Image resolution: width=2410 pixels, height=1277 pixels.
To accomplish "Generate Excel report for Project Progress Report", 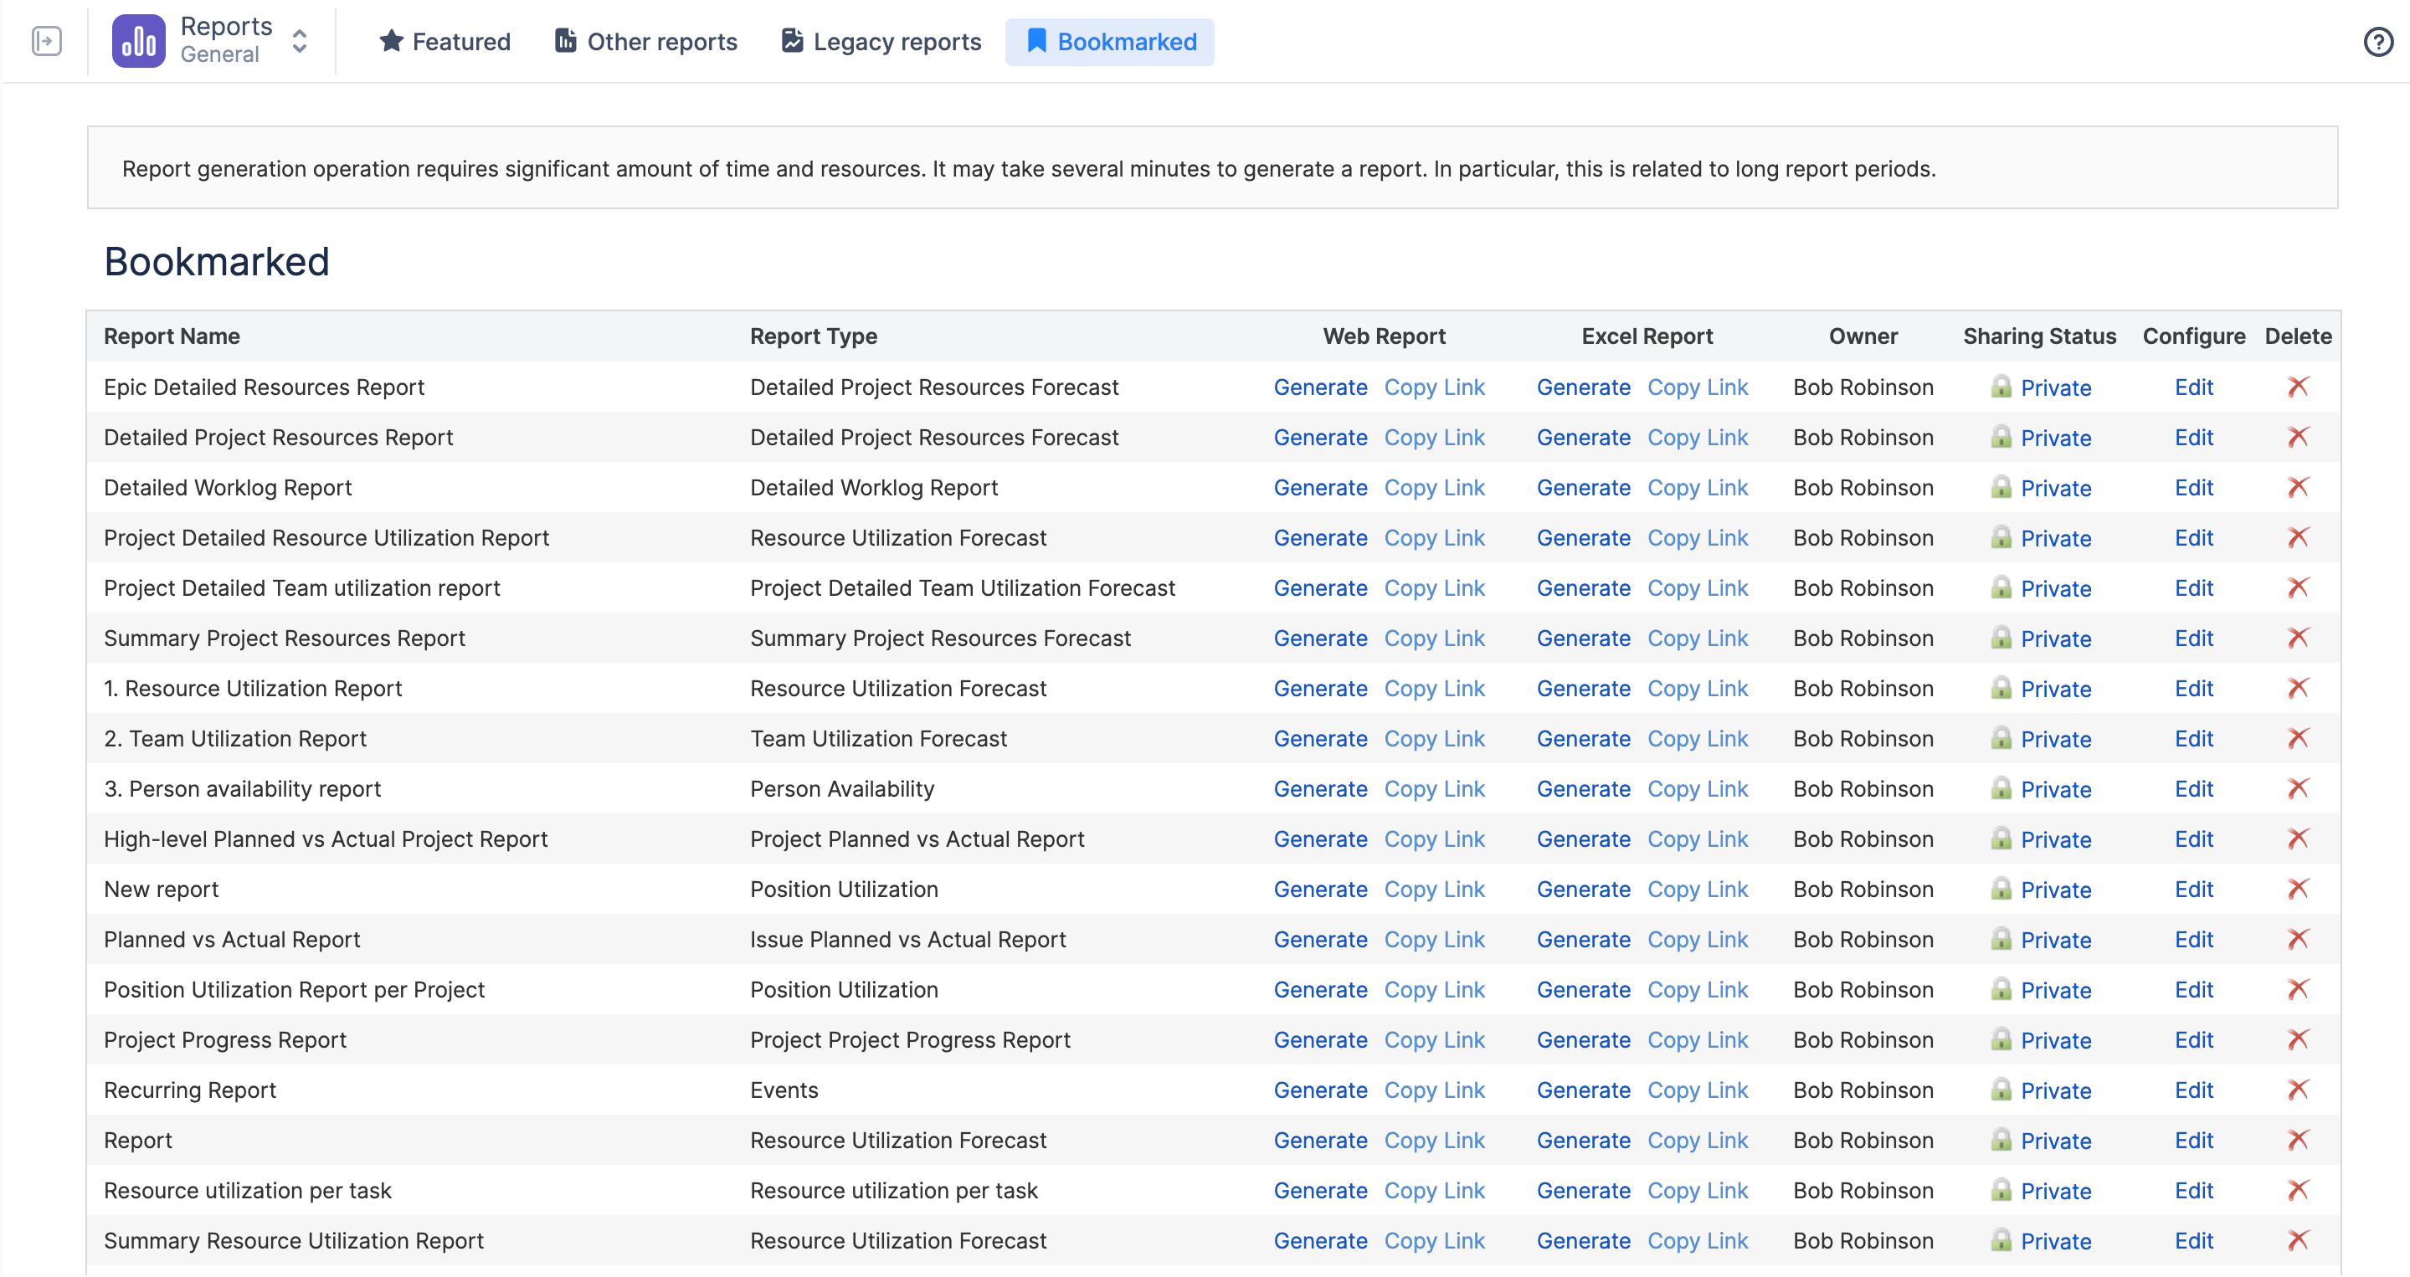I will [1583, 1039].
